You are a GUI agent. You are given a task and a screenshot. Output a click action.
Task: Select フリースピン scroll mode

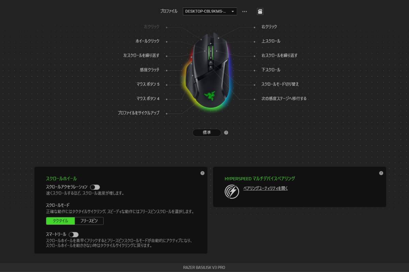[x=89, y=221]
